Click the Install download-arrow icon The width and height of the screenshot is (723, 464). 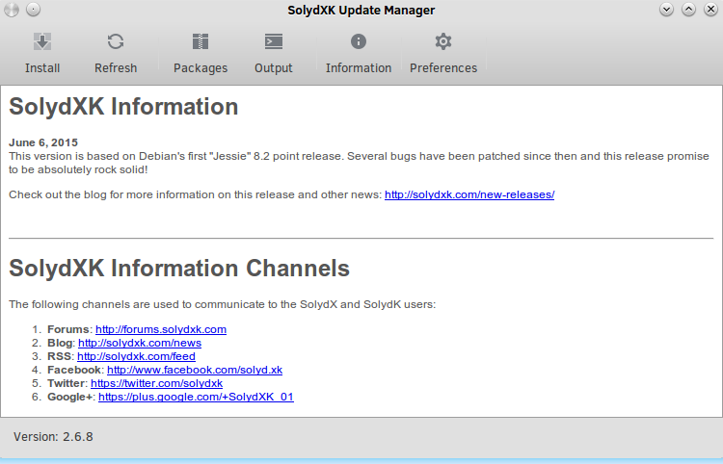pos(42,42)
